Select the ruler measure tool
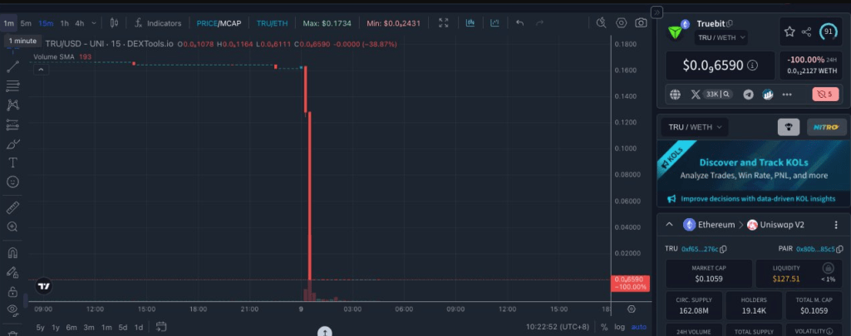Image resolution: width=851 pixels, height=336 pixels. [x=12, y=207]
